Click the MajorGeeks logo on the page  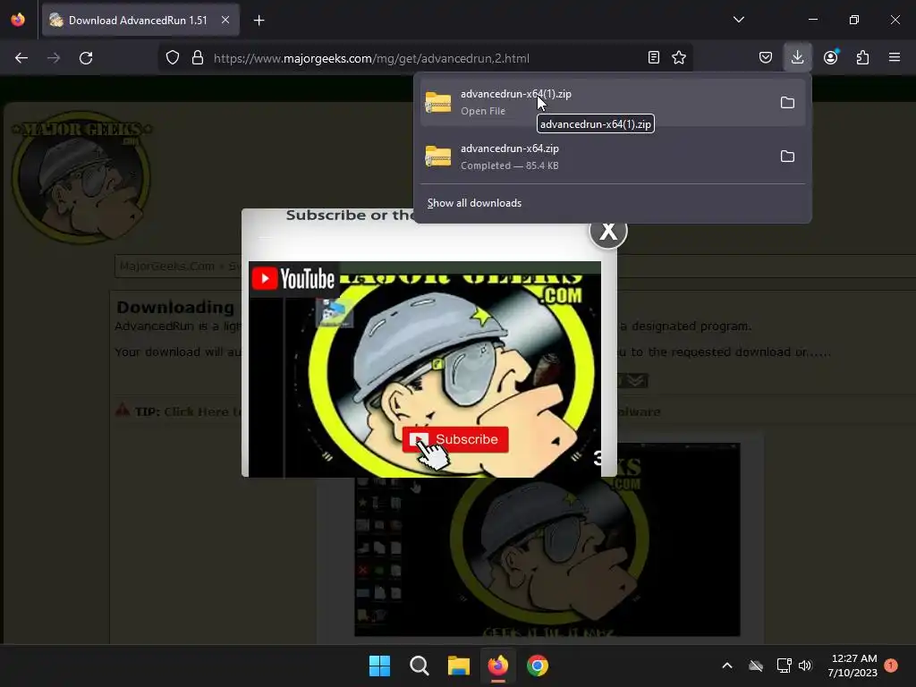(81, 177)
